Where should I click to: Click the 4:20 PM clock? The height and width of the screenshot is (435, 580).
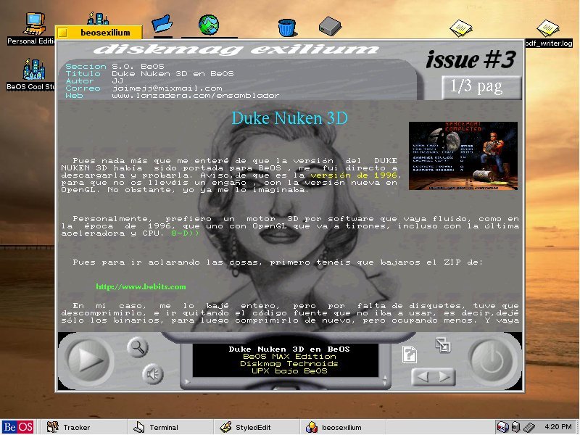pyautogui.click(x=558, y=426)
